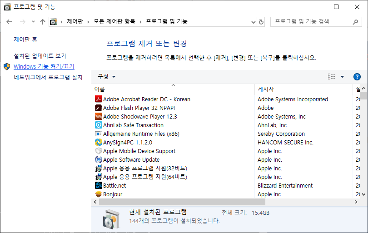This screenshot has height=233, width=368.
Task: Open the view options dropdown arrow
Action: click(342, 77)
